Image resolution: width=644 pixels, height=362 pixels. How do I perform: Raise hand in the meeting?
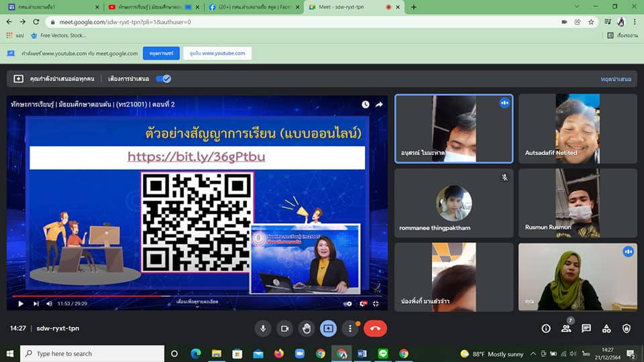[x=307, y=328]
